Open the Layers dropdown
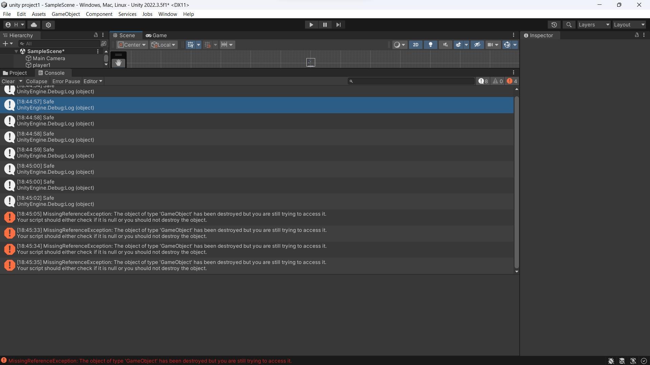The width and height of the screenshot is (650, 365). point(593,25)
